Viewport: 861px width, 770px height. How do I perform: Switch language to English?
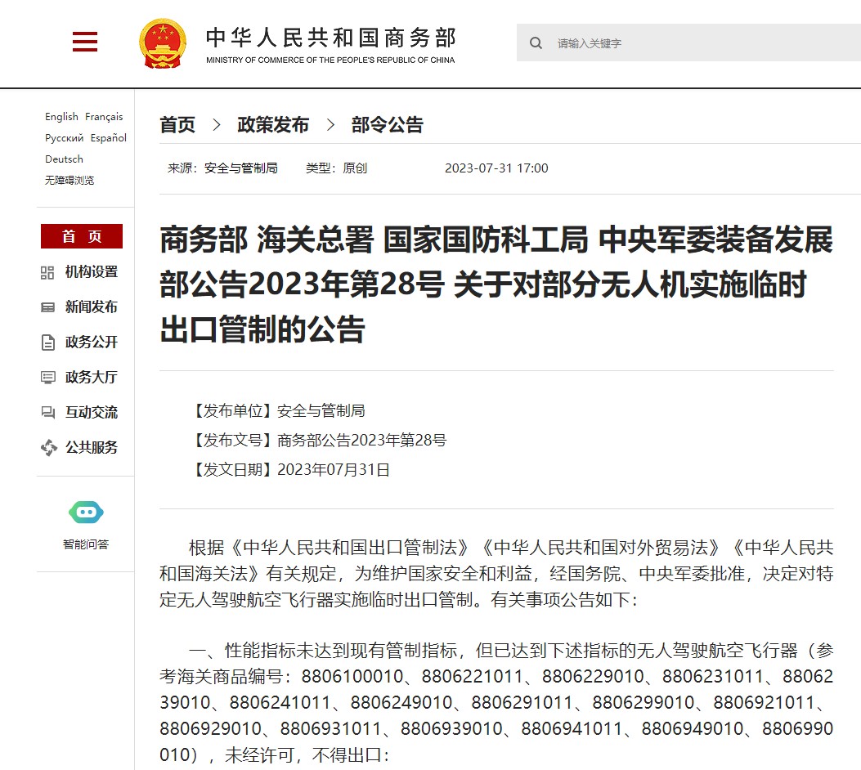coord(61,116)
